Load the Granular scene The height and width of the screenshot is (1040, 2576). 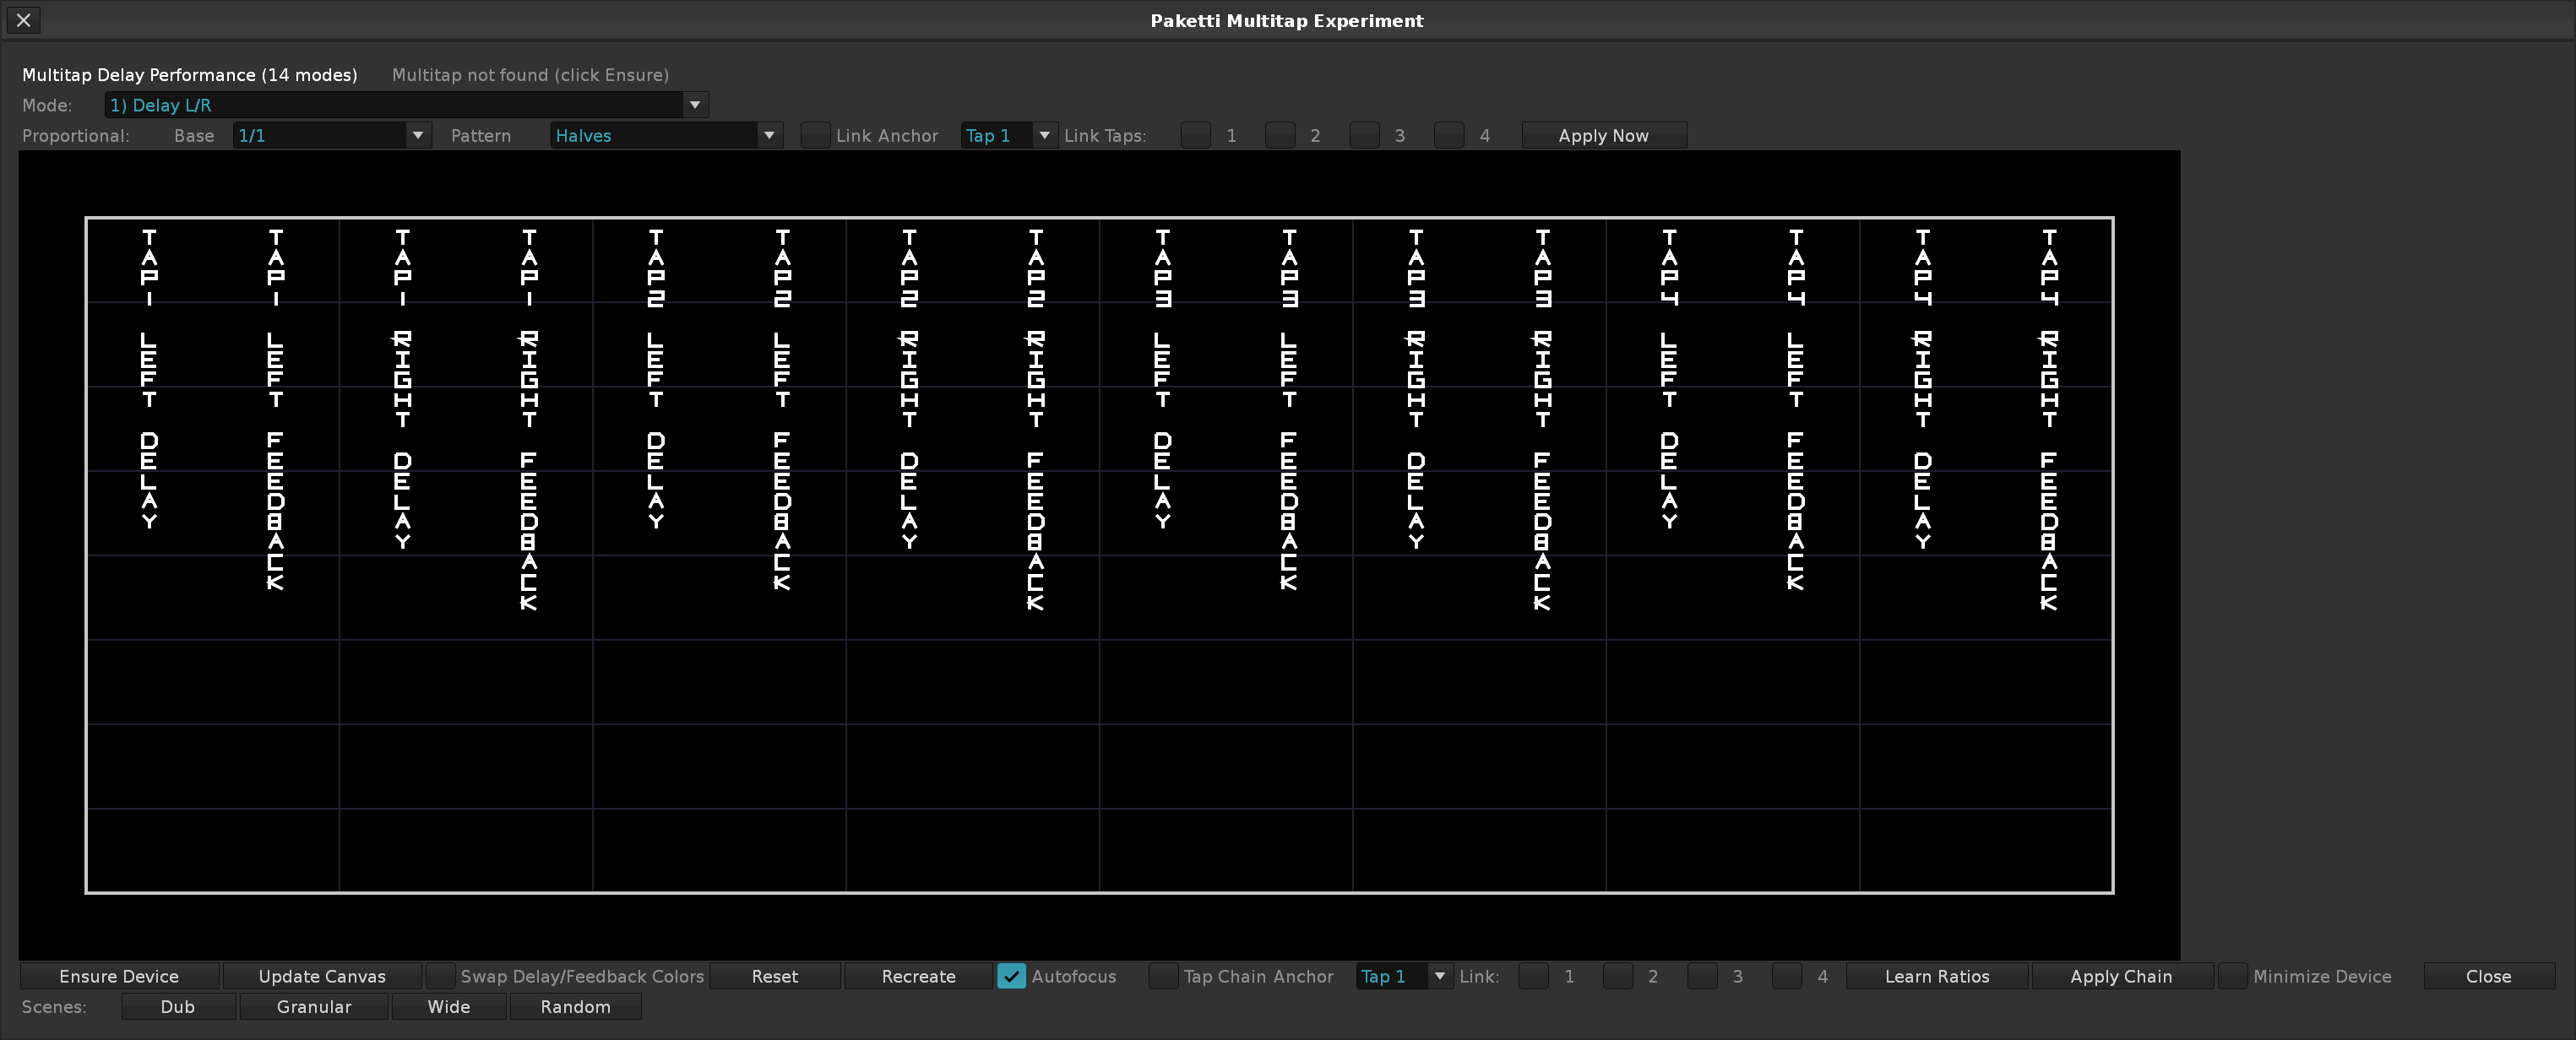click(x=314, y=1007)
